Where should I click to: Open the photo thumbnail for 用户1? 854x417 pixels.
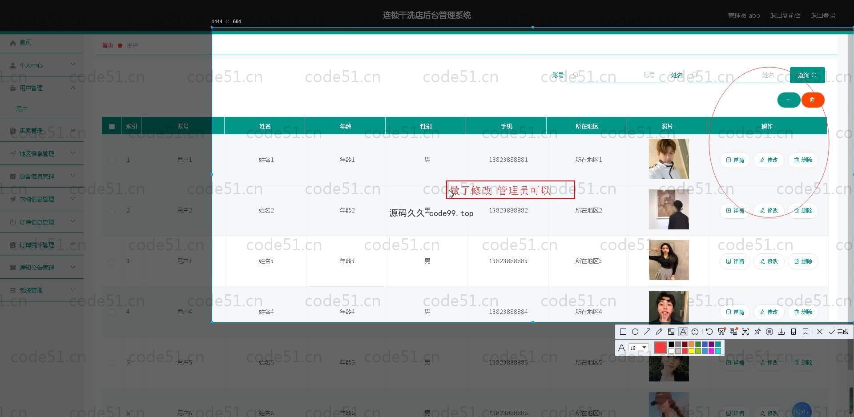pyautogui.click(x=669, y=159)
